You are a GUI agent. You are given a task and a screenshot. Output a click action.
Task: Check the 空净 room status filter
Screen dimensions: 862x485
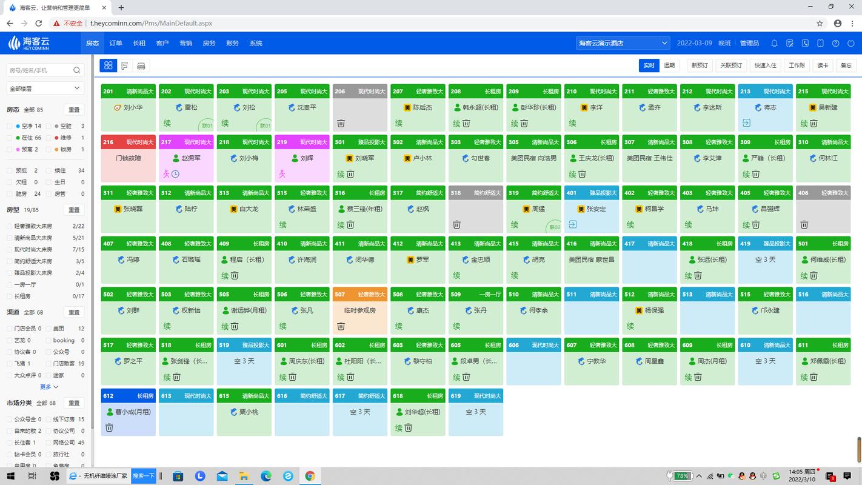point(10,126)
